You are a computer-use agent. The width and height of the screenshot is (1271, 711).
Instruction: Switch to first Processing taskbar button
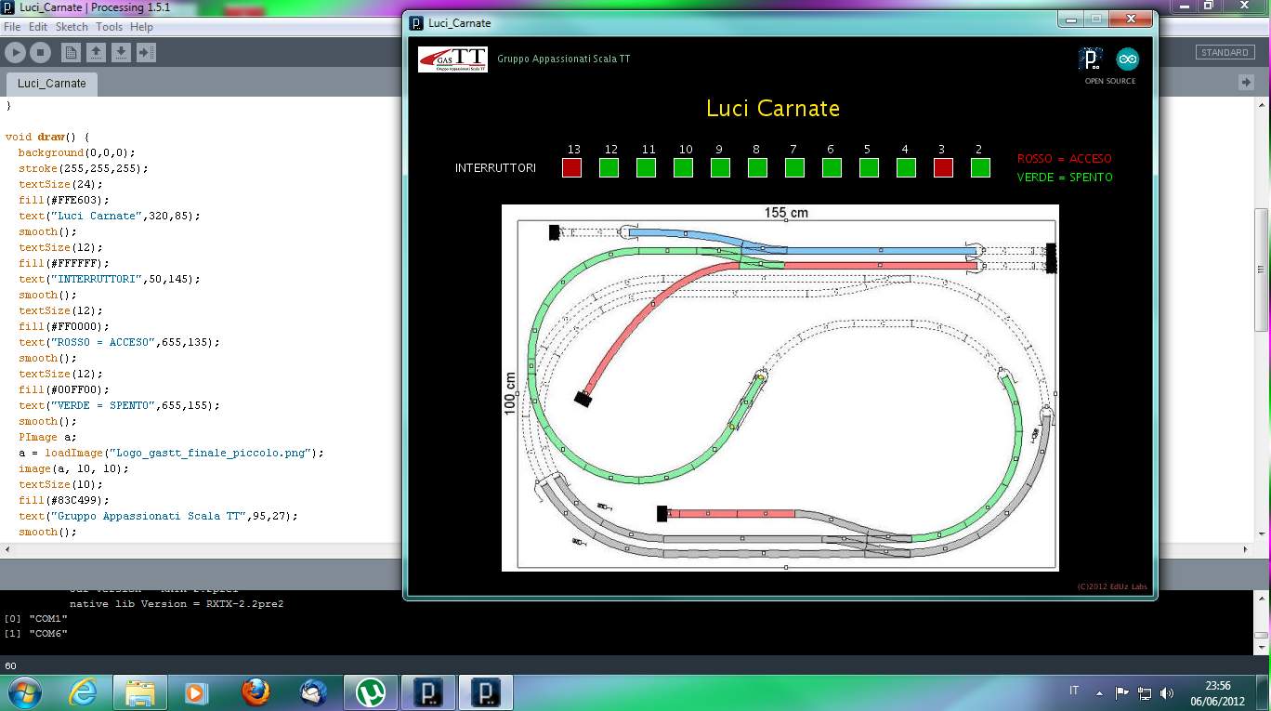coord(429,692)
